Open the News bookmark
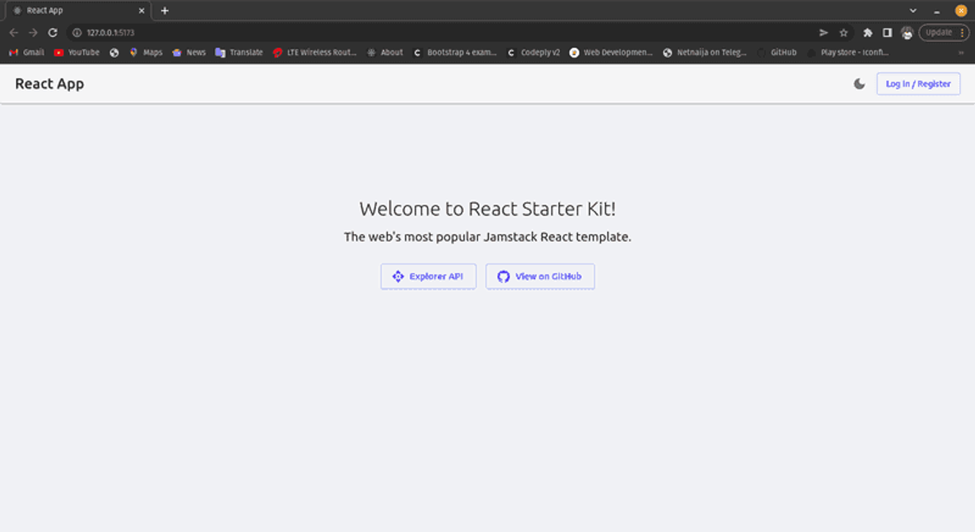 189,53
